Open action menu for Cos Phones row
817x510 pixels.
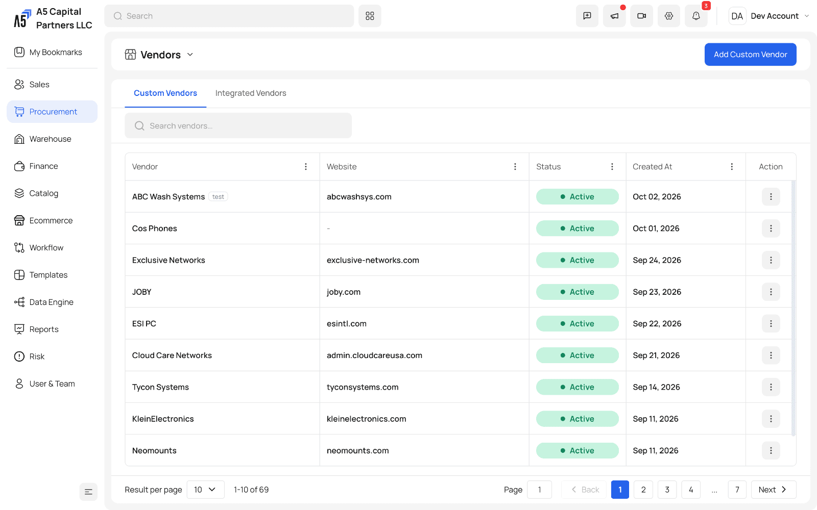coord(771,228)
